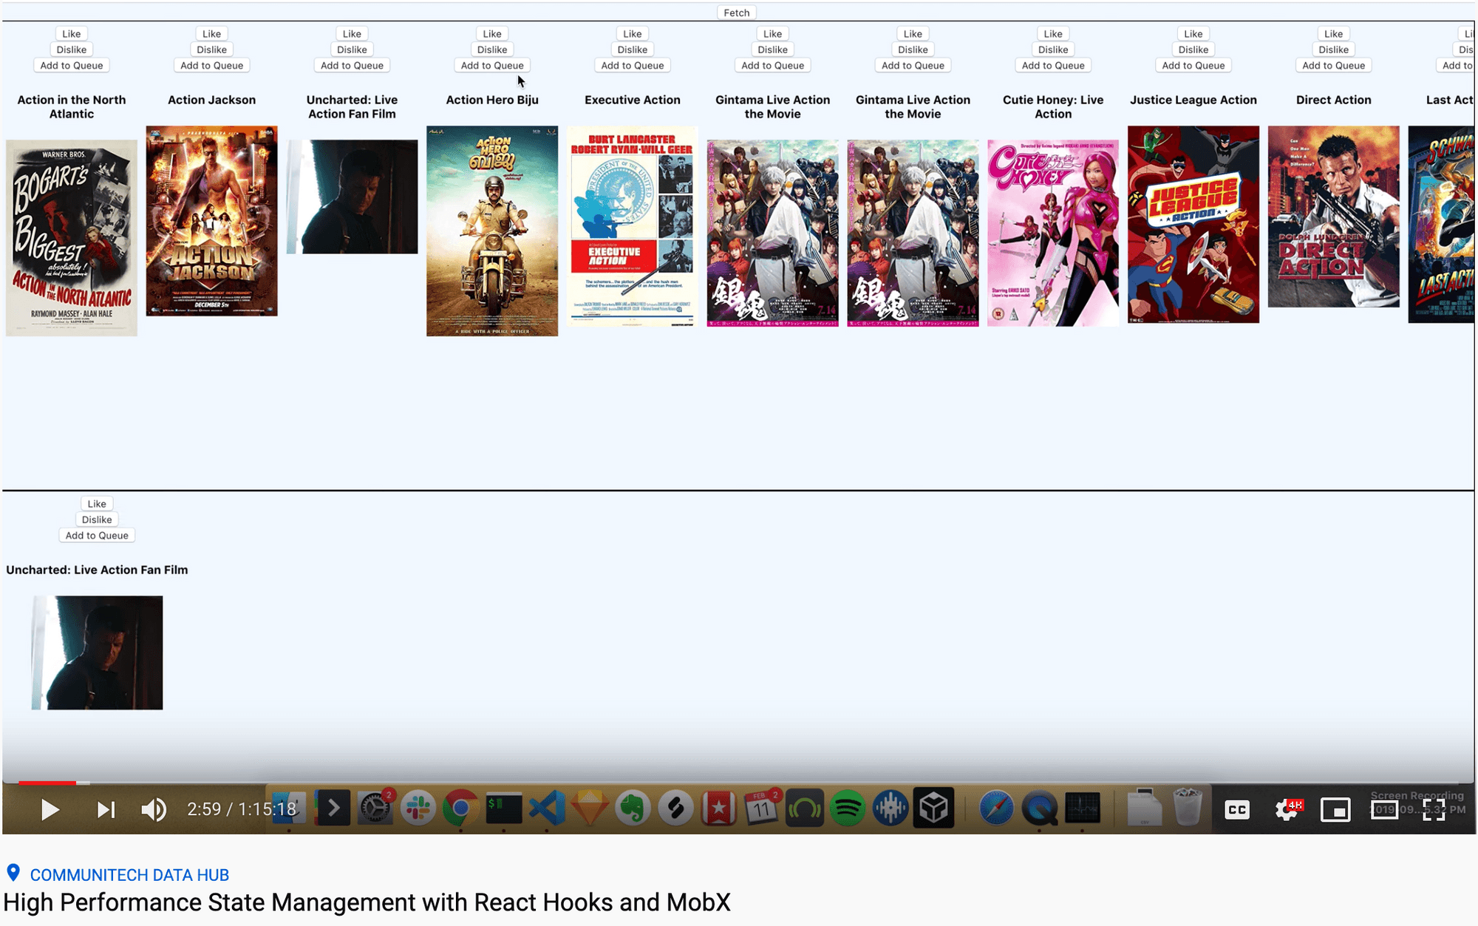Open the blue waveform app in dock
1478x926 pixels.
click(x=890, y=808)
